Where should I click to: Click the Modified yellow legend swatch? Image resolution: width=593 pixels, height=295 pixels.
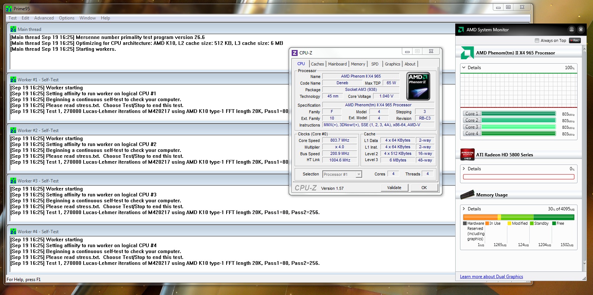[x=509, y=223]
